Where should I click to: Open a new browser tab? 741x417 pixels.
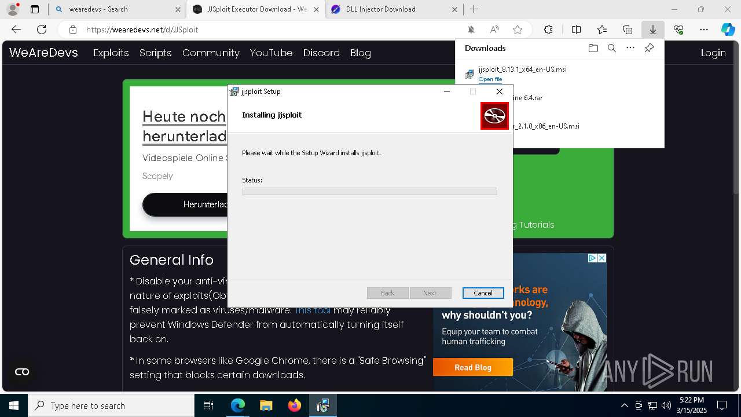pyautogui.click(x=474, y=9)
